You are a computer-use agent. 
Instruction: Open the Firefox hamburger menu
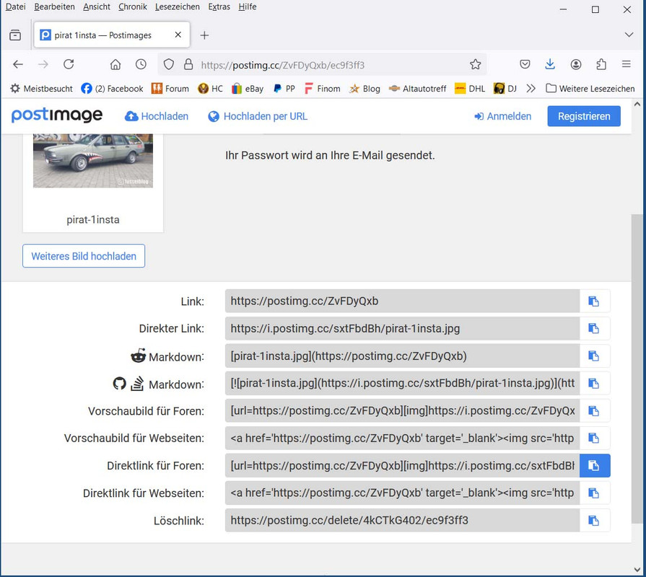[x=627, y=65]
